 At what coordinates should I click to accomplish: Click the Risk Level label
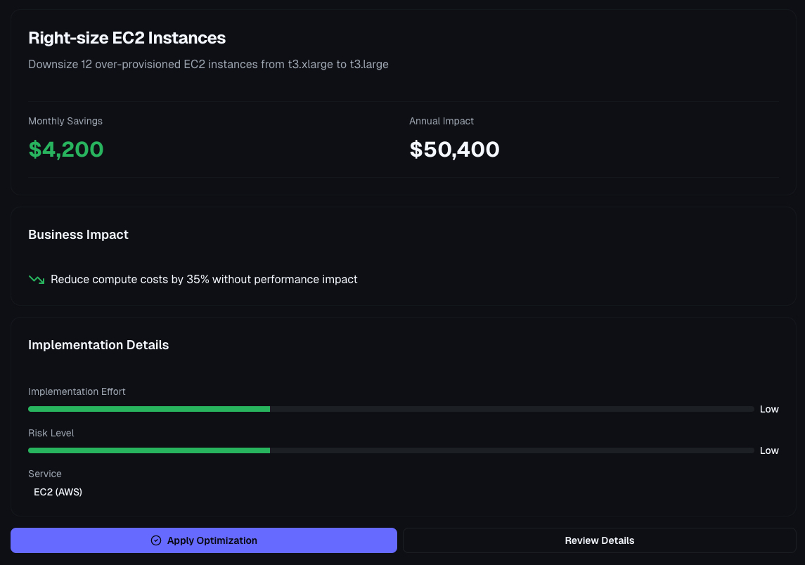pos(51,433)
